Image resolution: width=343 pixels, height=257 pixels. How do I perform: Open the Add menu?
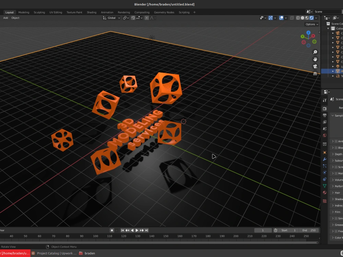[6, 18]
